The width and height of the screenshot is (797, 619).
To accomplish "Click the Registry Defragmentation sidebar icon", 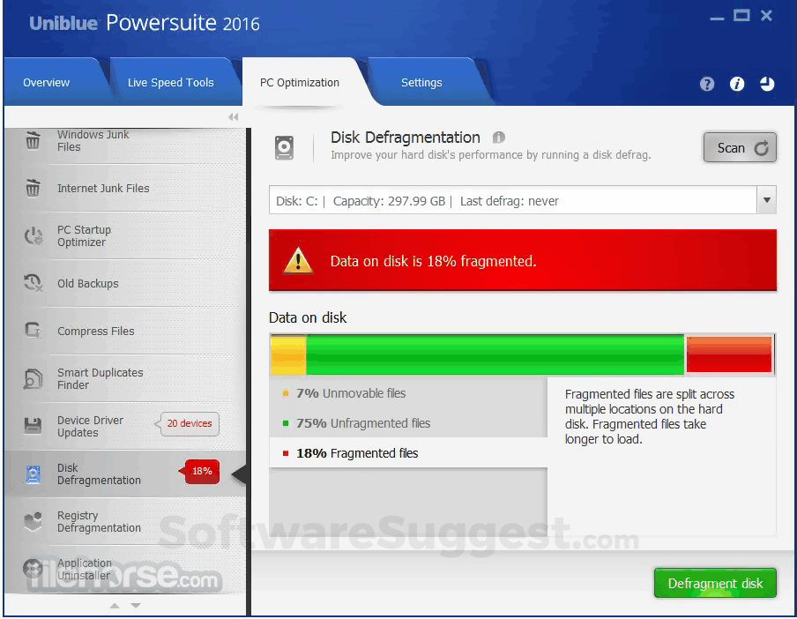I will [x=33, y=521].
